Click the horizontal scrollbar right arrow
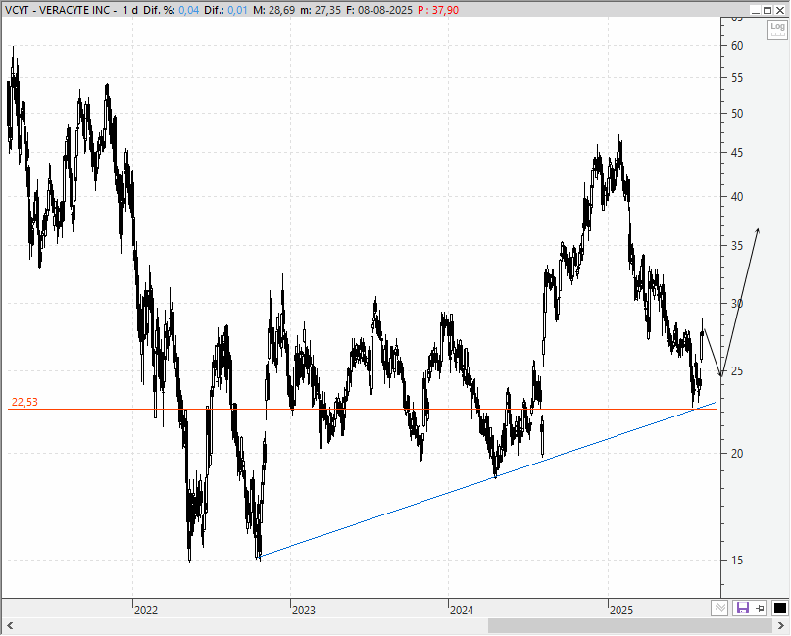Screen dimensions: 791x636 click(782, 626)
